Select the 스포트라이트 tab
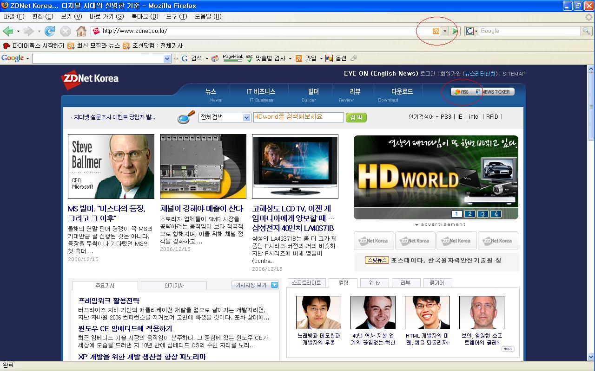 tap(306, 283)
